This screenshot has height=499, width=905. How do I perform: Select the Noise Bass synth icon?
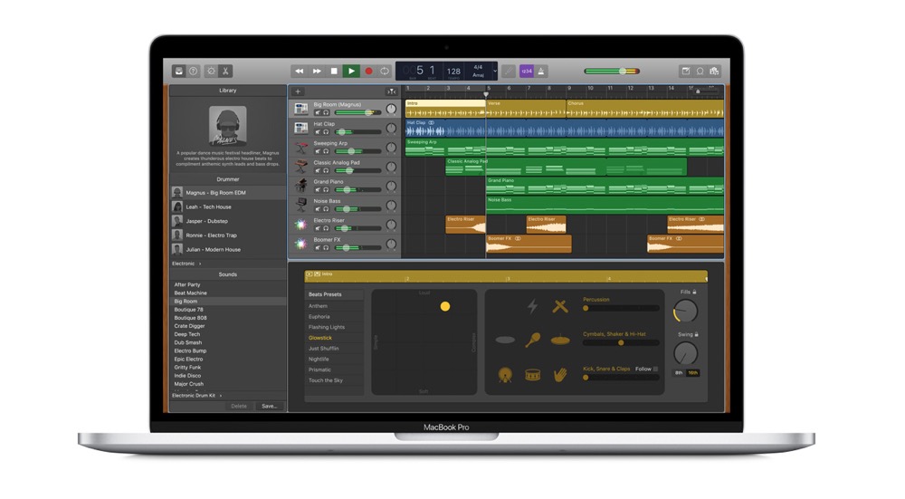pos(300,205)
